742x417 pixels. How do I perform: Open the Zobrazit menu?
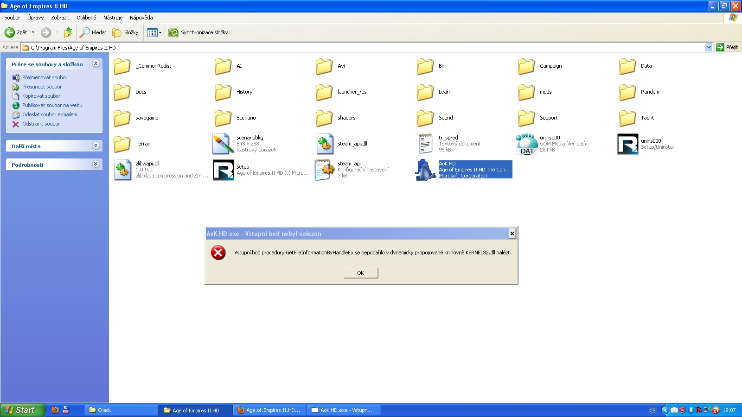coord(60,18)
